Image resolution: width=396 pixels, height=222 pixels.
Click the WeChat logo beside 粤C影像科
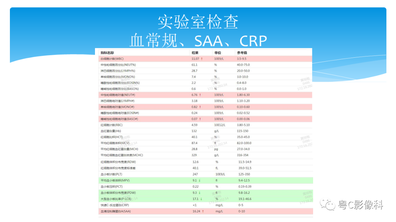[327, 205]
